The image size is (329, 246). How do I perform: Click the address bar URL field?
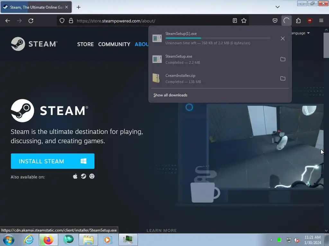[x=153, y=21]
